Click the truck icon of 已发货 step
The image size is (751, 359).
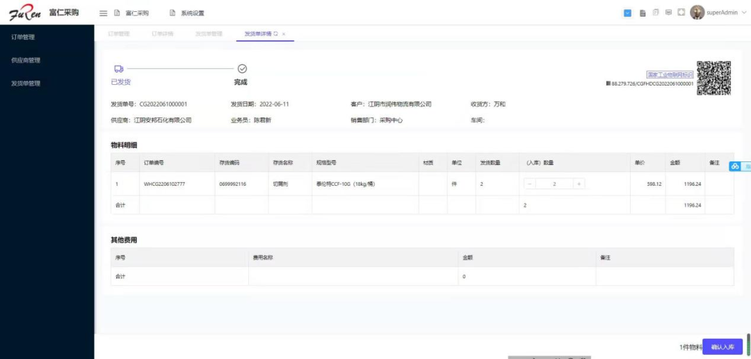(x=119, y=69)
